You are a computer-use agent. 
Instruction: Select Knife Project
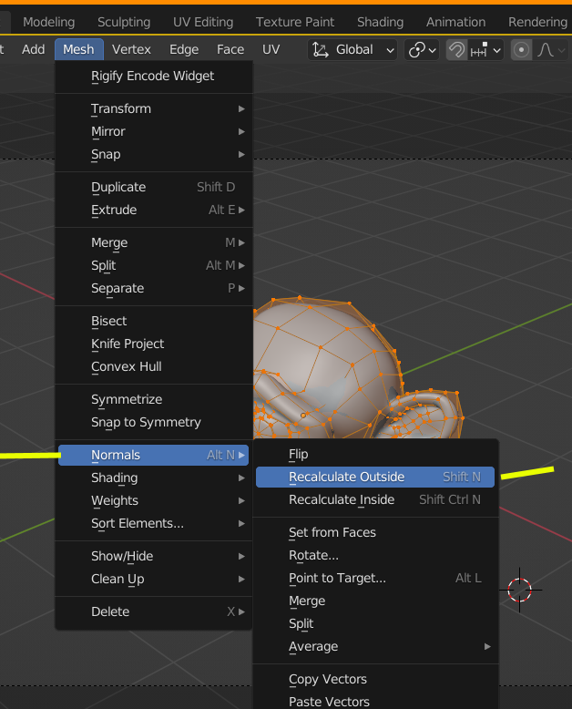pos(154,344)
